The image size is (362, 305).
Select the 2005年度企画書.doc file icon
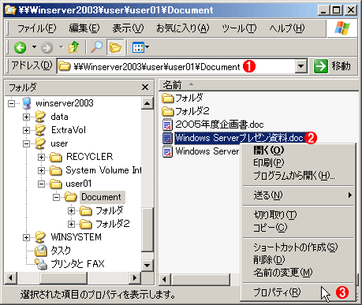[x=167, y=125]
